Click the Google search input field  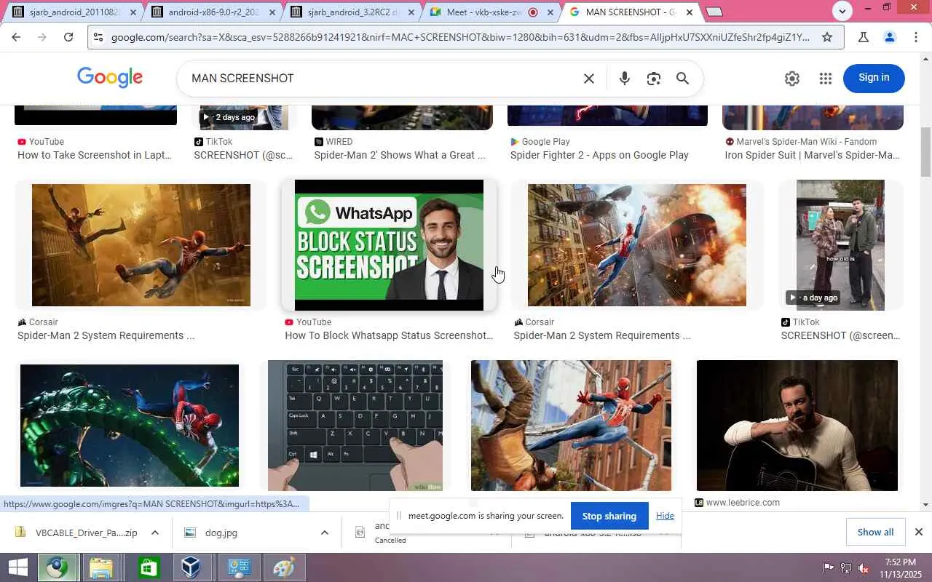tap(382, 79)
